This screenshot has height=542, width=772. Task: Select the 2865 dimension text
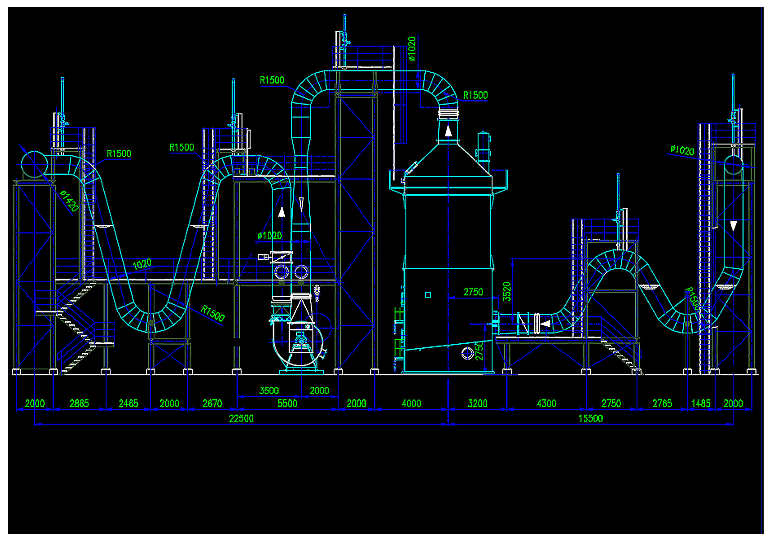[79, 403]
